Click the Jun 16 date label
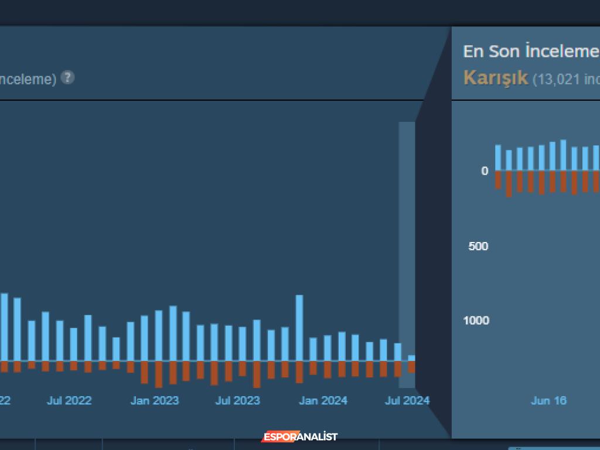The width and height of the screenshot is (600, 450). click(x=548, y=401)
